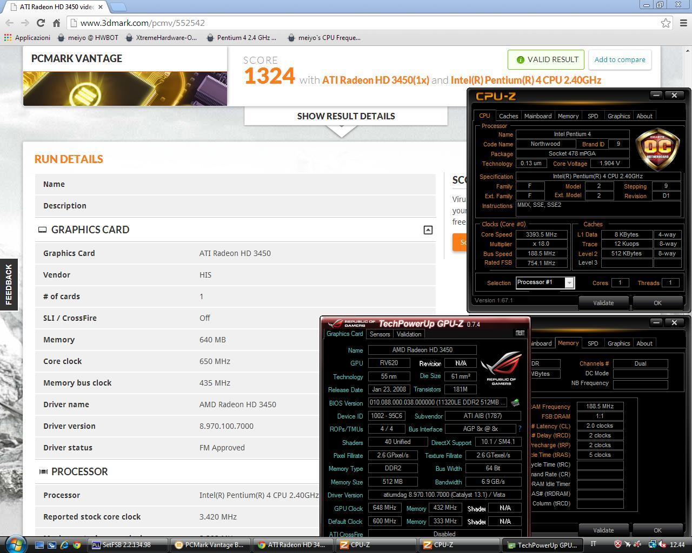Expand SHOW RESULT DETAILS
Viewport: 692px width, 553px height.
[346, 116]
